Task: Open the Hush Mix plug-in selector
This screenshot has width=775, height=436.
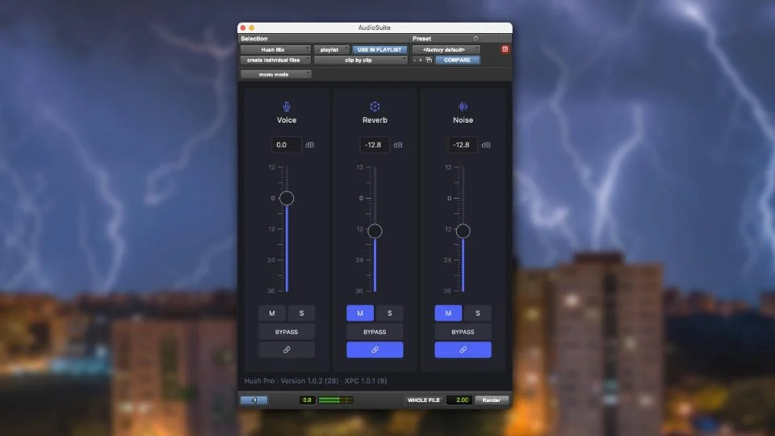Action: click(x=275, y=49)
